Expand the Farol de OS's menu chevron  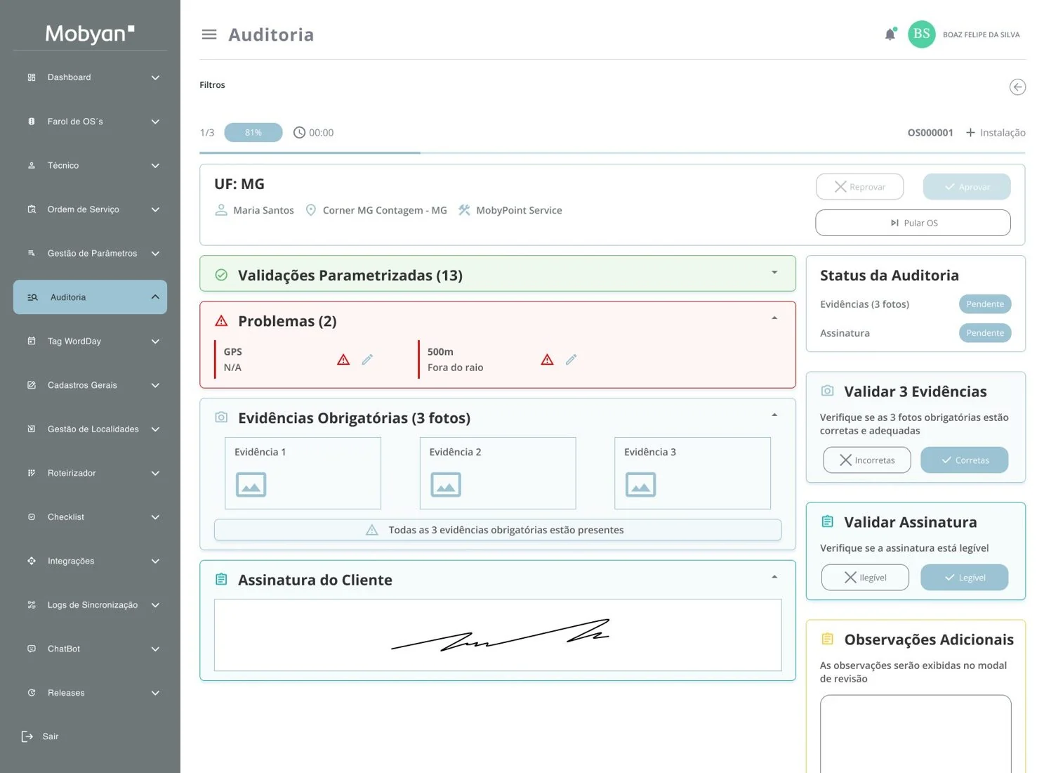pos(155,122)
